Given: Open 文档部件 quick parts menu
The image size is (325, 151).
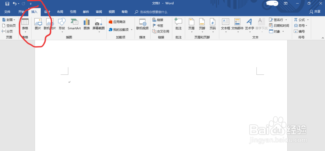Looking at the screenshot, I should click(237, 25).
